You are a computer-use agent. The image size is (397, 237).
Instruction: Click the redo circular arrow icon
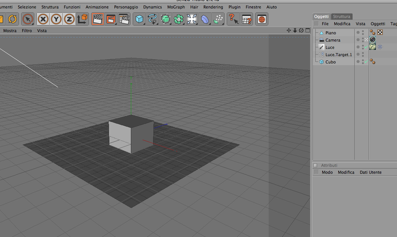(12, 19)
